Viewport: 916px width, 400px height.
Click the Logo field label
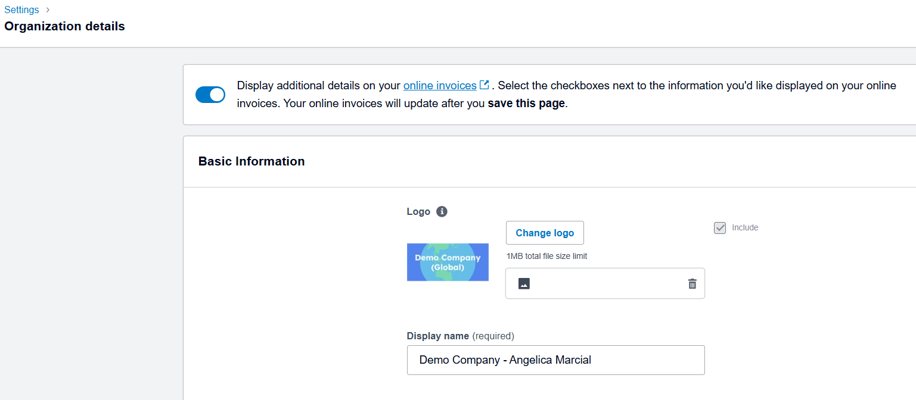tap(418, 211)
